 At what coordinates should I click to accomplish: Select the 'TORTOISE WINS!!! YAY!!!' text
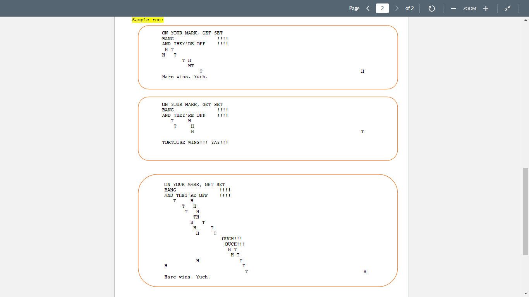pyautogui.click(x=195, y=142)
